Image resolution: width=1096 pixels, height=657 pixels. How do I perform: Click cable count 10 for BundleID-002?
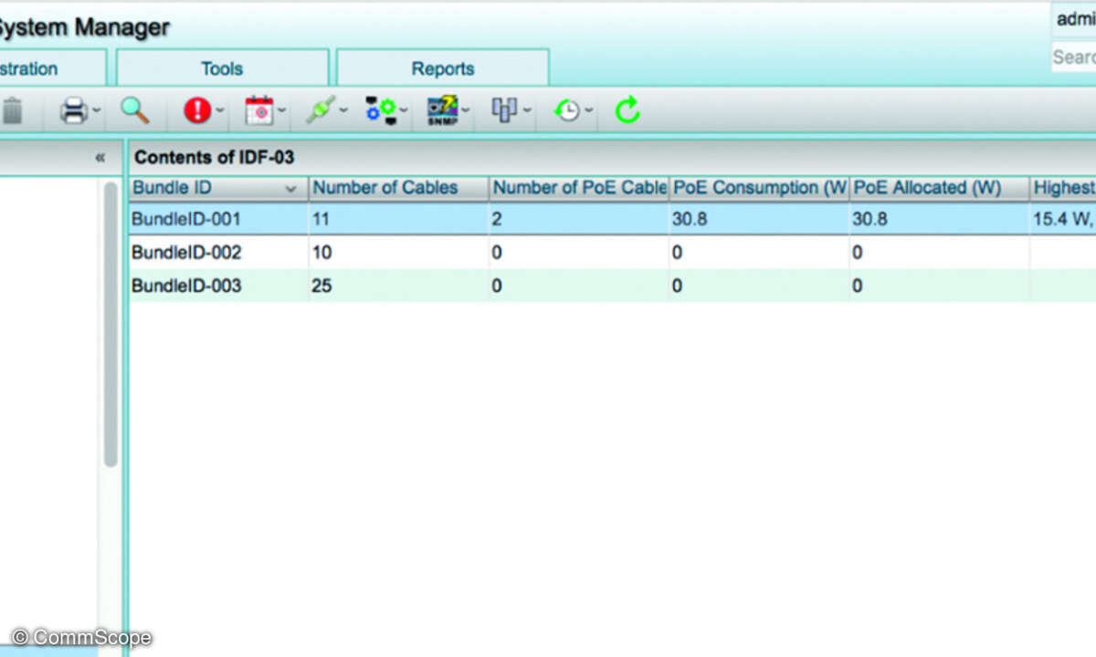(322, 252)
